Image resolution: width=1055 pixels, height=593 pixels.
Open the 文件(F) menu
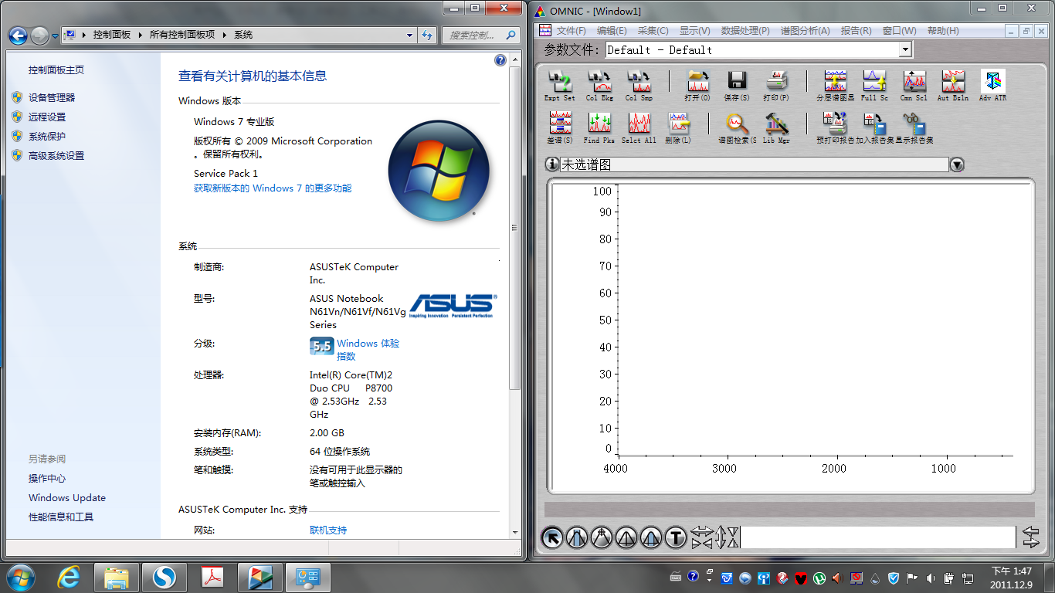coord(571,31)
